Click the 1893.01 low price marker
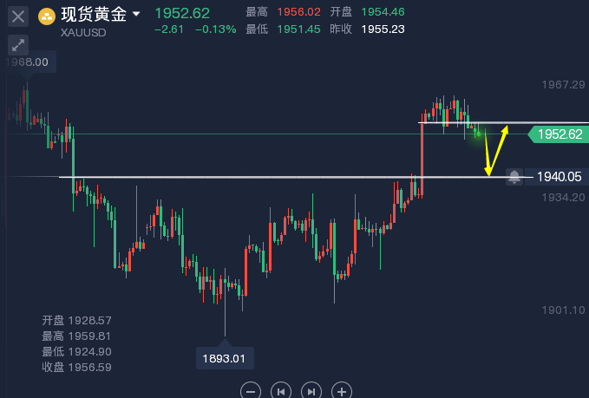 pos(225,357)
